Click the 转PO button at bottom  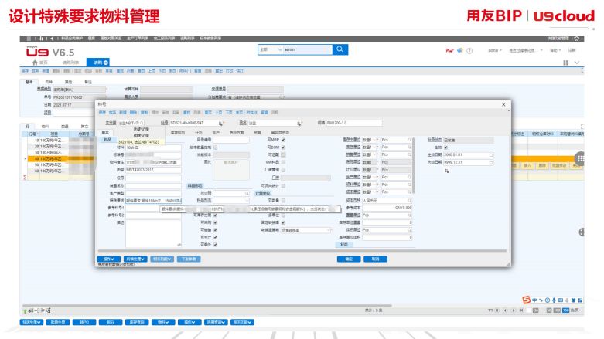point(84,322)
